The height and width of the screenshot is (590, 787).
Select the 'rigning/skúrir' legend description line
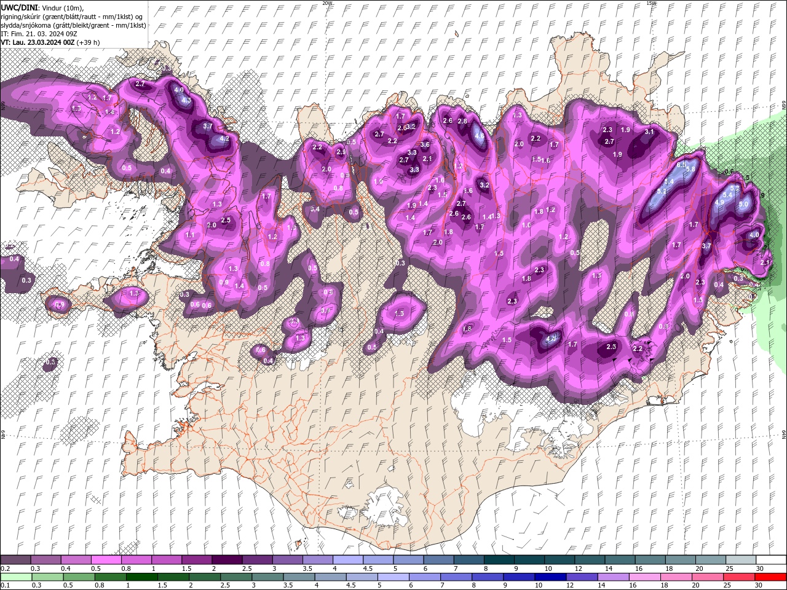tap(73, 16)
